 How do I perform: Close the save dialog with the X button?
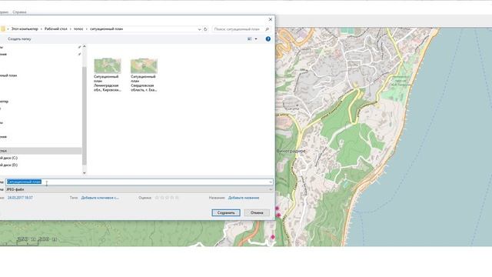click(x=271, y=19)
